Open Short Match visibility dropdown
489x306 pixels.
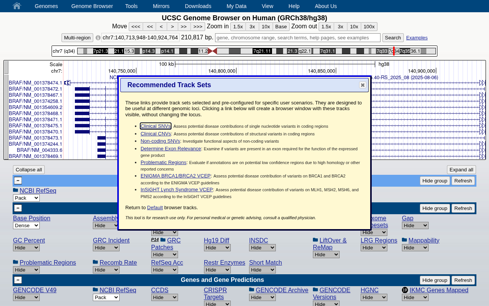[x=262, y=270]
